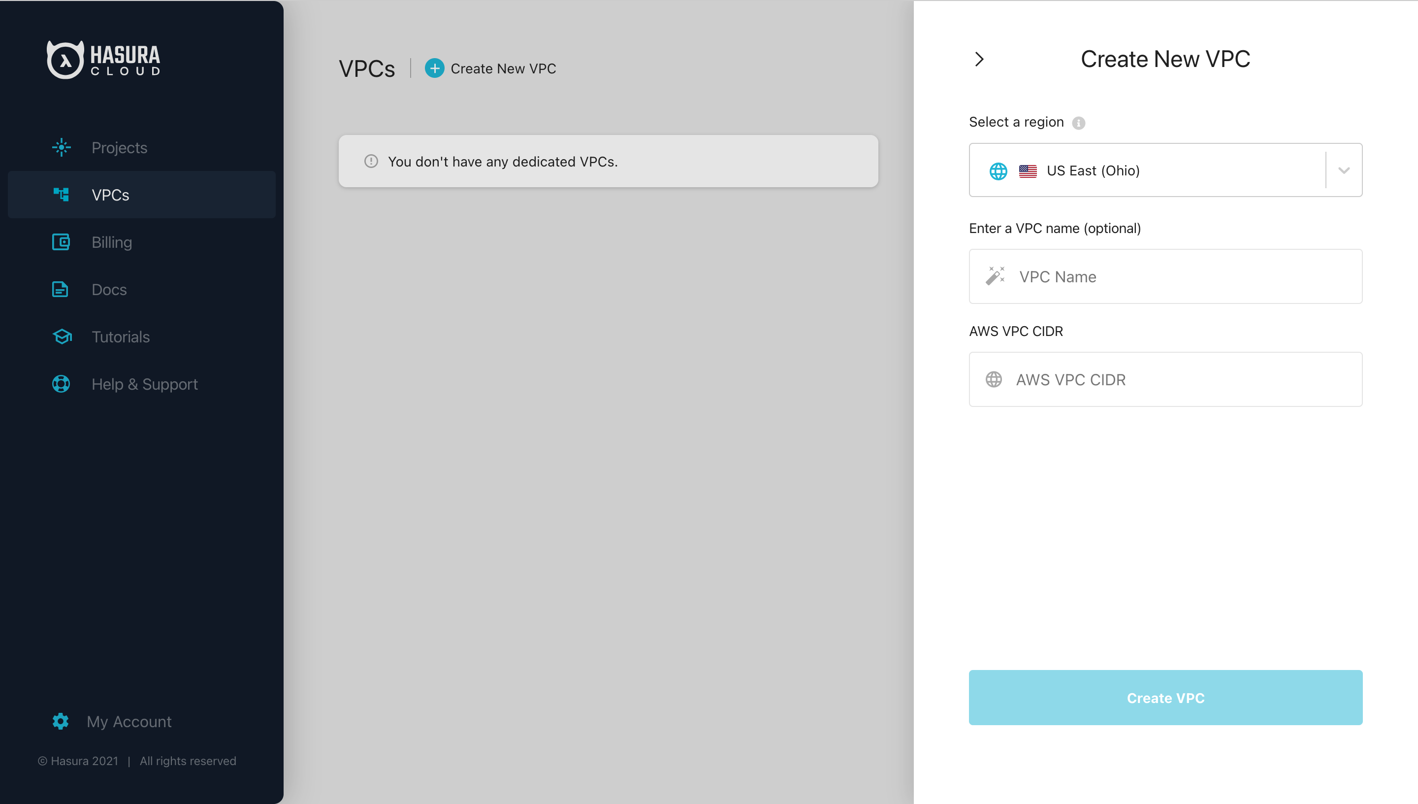Open the Projects menu item
This screenshot has width=1418, height=804.
[x=119, y=147]
